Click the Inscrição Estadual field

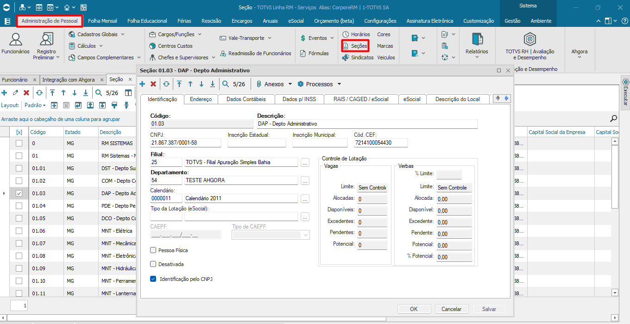(257, 143)
